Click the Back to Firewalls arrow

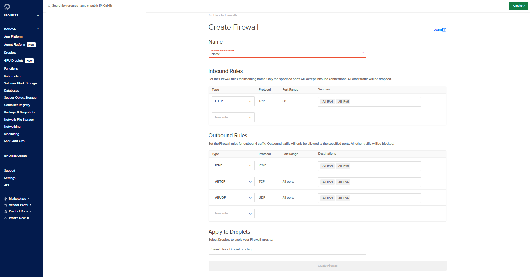(210, 15)
